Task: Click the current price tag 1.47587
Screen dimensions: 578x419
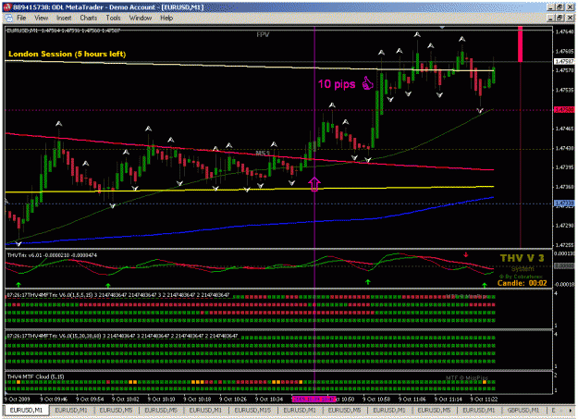Action: tap(564, 61)
